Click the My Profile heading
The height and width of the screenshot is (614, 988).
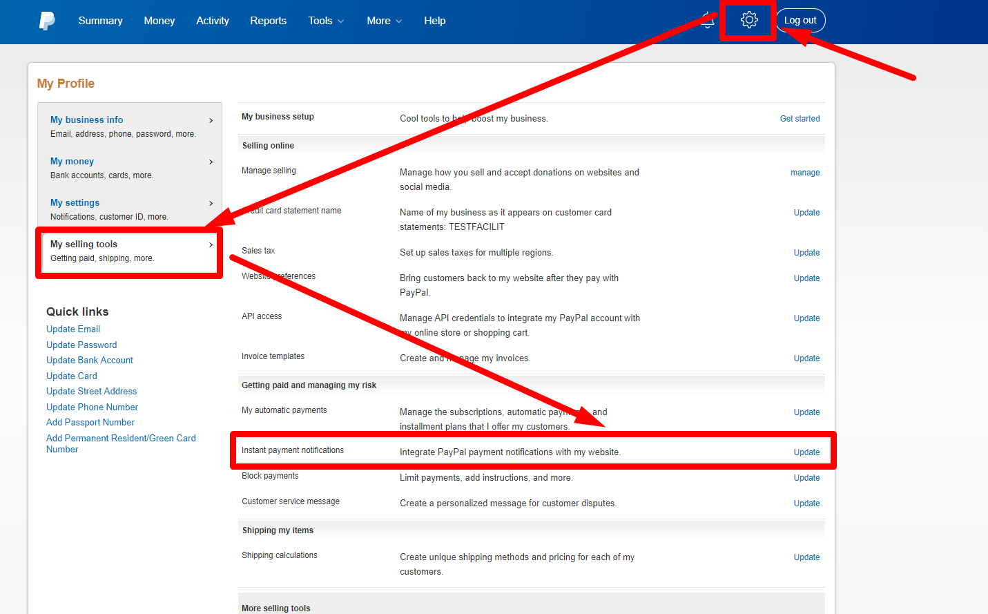[x=66, y=84]
